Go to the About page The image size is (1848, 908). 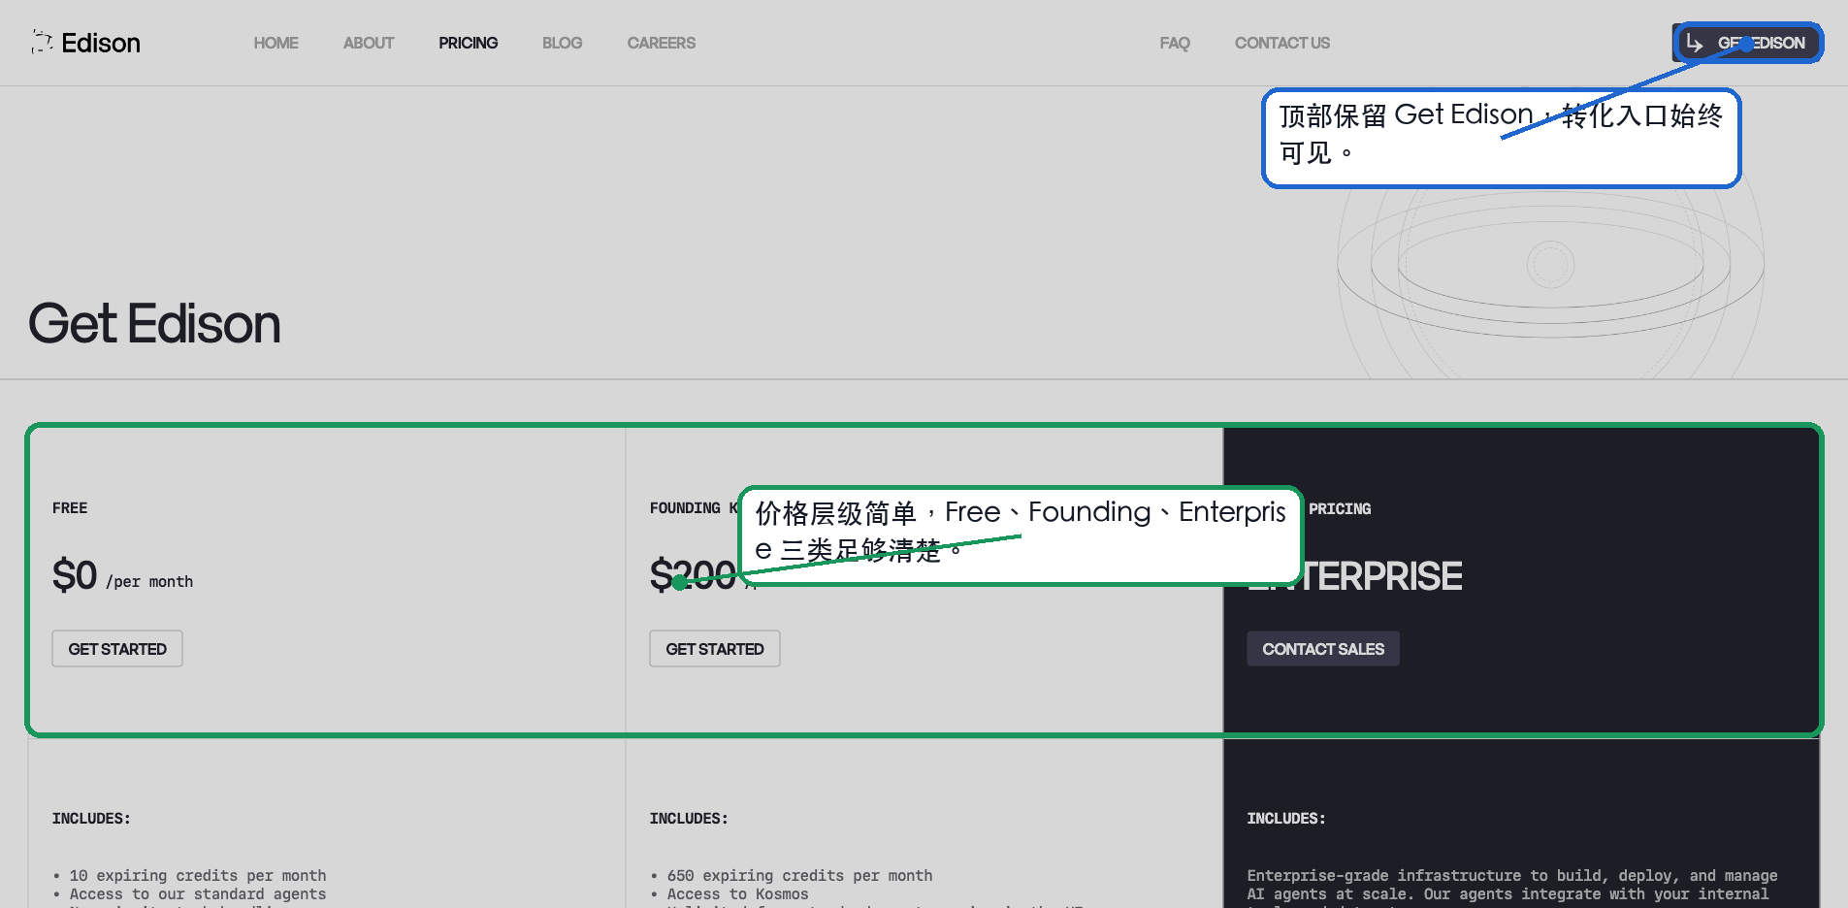pyautogui.click(x=368, y=43)
